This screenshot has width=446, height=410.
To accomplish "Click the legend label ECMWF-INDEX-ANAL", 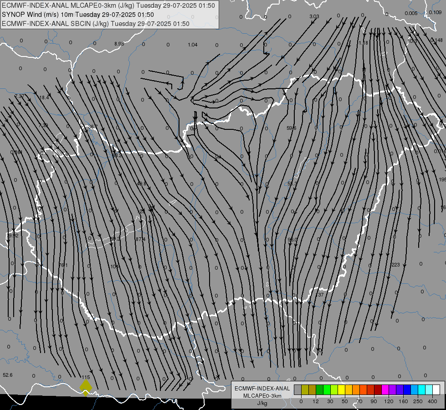I will [x=262, y=389].
